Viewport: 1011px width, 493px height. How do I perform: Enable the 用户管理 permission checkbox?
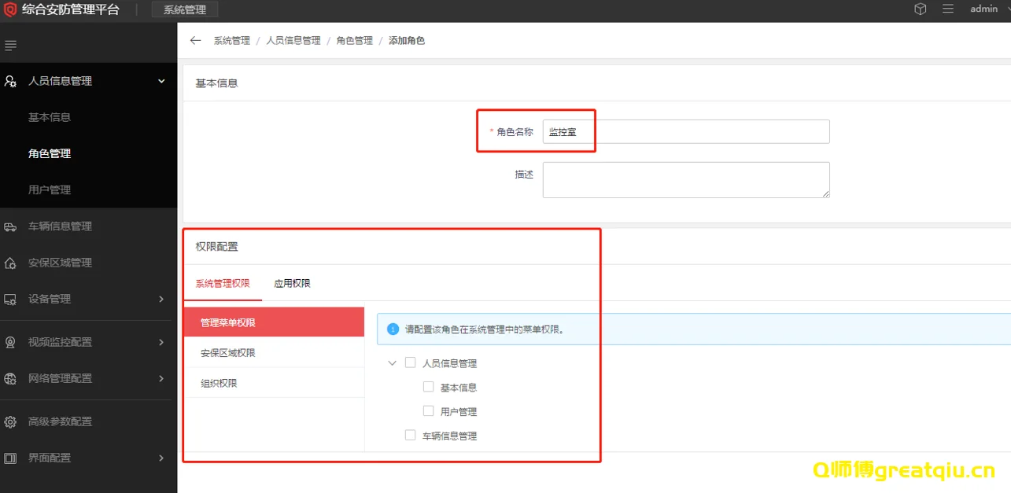(x=428, y=410)
